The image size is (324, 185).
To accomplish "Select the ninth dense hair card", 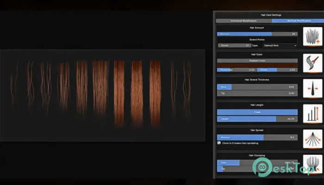I will coord(155,93).
